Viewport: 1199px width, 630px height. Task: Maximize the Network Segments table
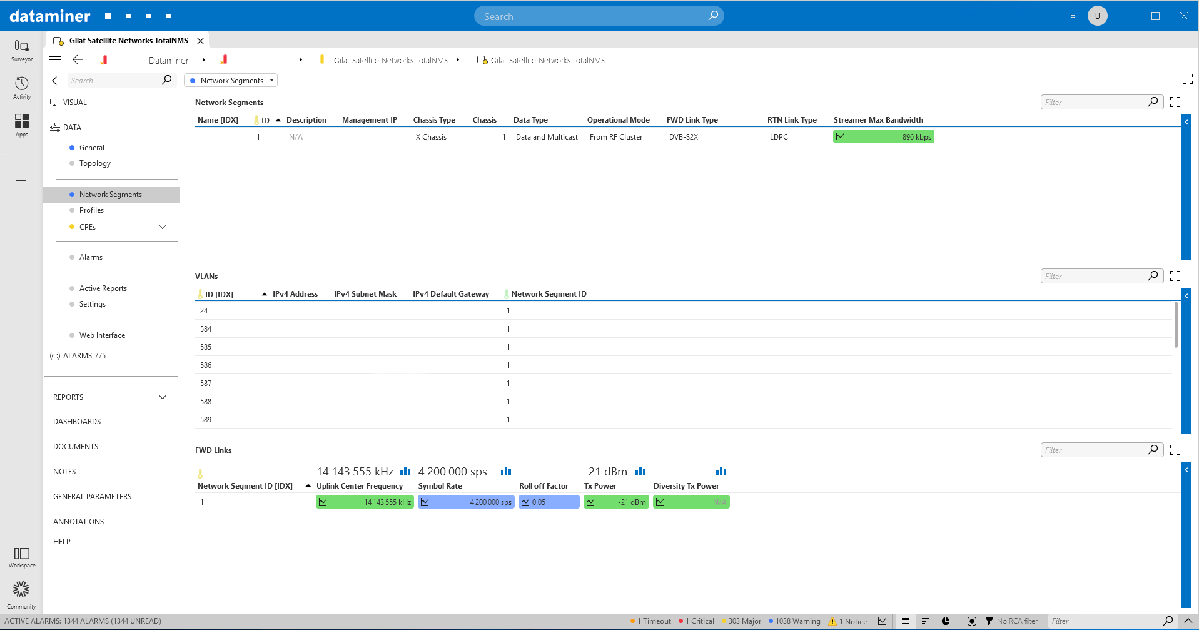pos(1175,102)
